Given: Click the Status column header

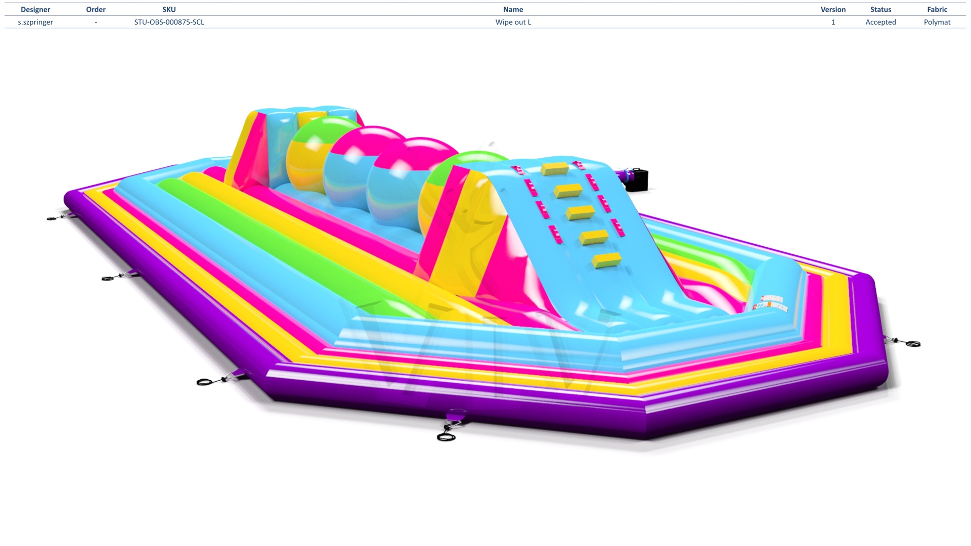Looking at the screenshot, I should [x=880, y=10].
